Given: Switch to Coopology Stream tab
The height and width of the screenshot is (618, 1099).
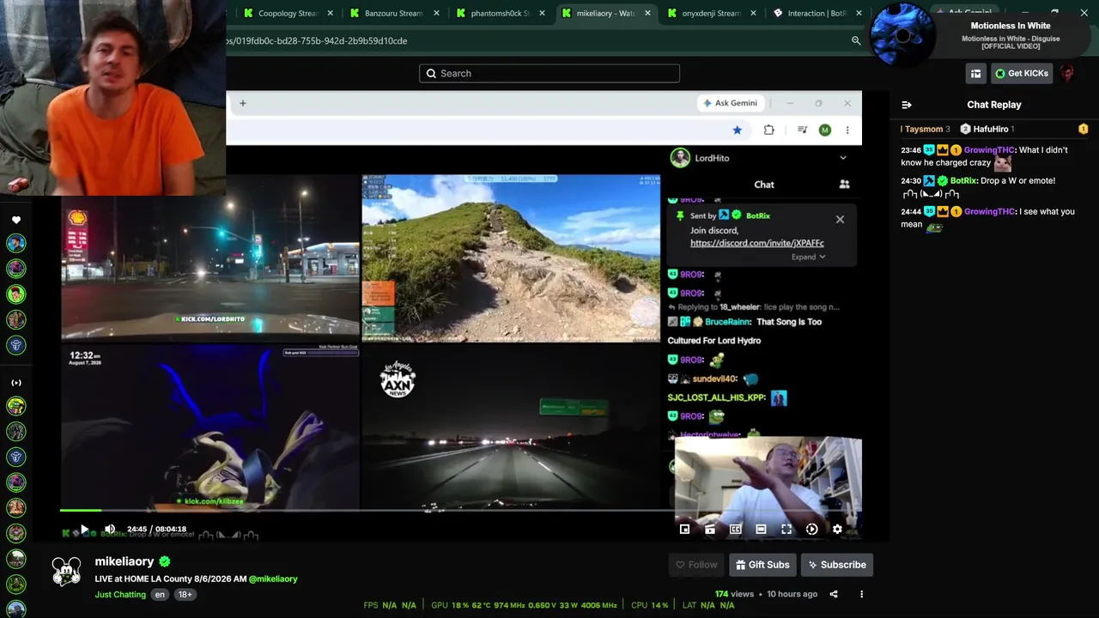Looking at the screenshot, I should [x=288, y=13].
